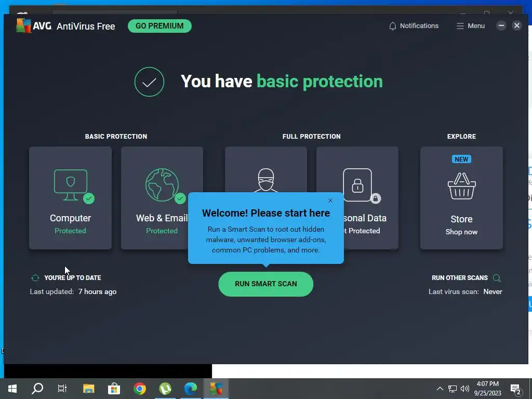The width and height of the screenshot is (532, 399).
Task: Click the refresh update icon
Action: (35, 278)
